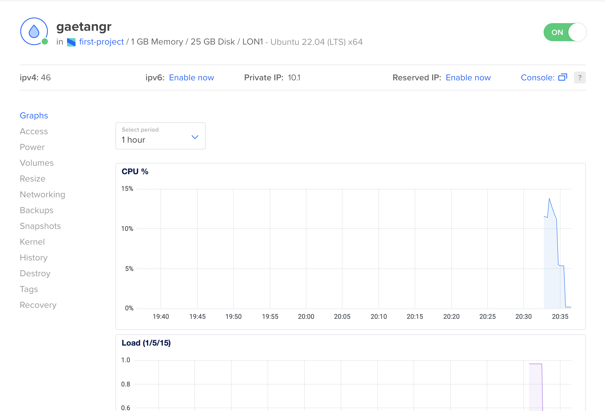Screen dimensions: 605x411
Task: Click the question mark help icon
Action: [580, 78]
